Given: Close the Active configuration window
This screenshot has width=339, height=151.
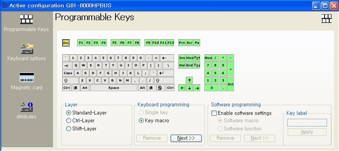Looking at the screenshot, I should coord(334,5).
